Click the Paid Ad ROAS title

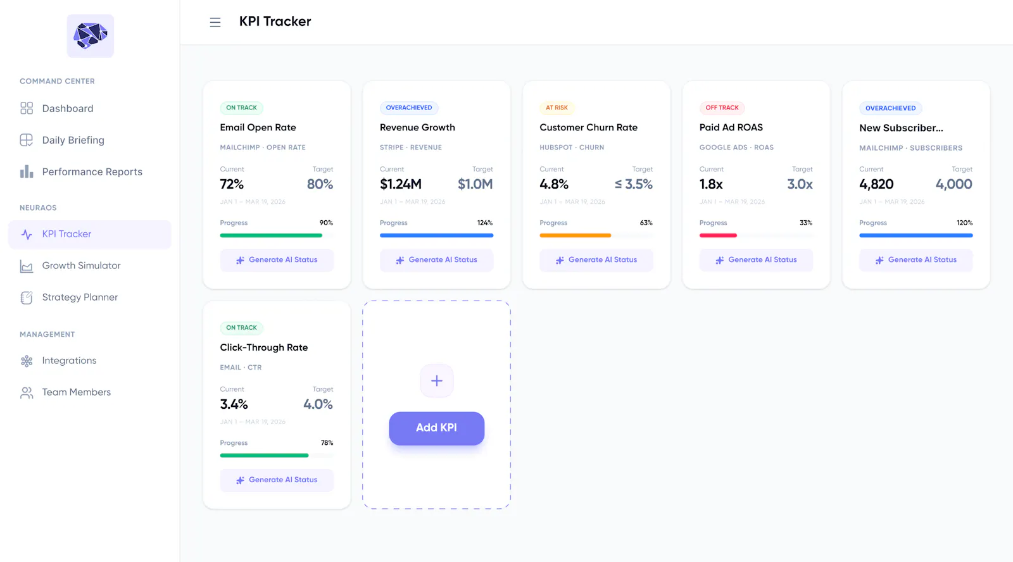[x=731, y=128]
